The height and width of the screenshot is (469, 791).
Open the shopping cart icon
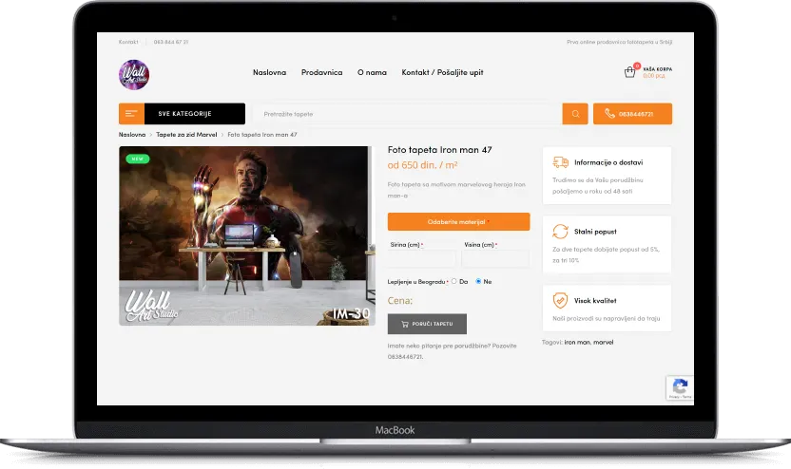click(629, 72)
